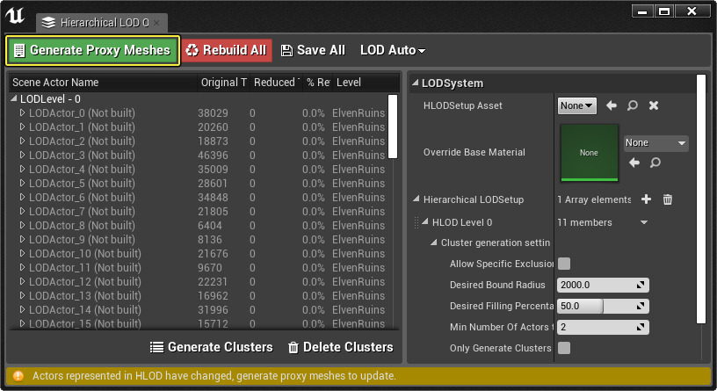717x391 pixels.
Task: Collapse Cluster generation settings section
Action: (x=434, y=243)
